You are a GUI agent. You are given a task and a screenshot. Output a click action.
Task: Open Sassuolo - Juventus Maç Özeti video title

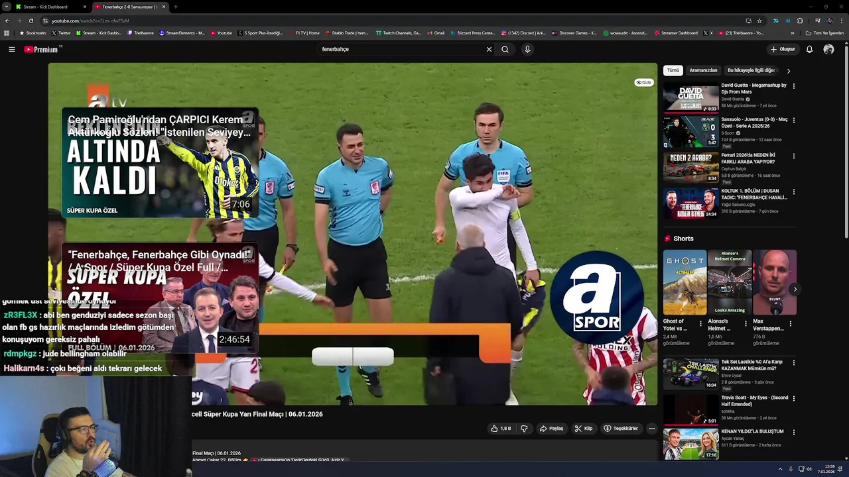click(x=754, y=123)
